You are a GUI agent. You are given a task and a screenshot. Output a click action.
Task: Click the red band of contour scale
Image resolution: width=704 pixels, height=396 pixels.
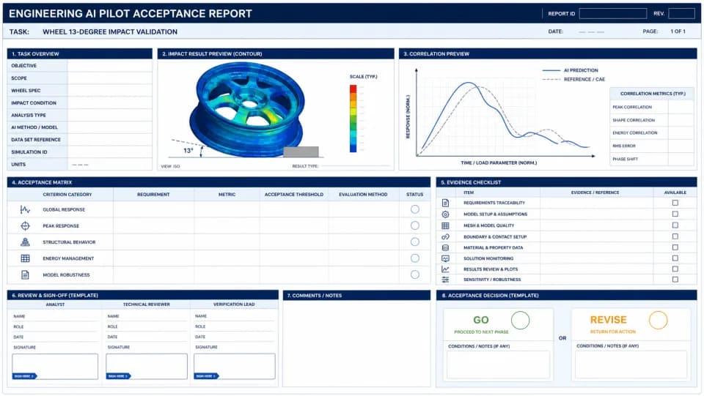(x=353, y=89)
